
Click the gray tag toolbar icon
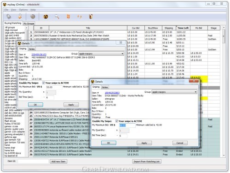9,16
